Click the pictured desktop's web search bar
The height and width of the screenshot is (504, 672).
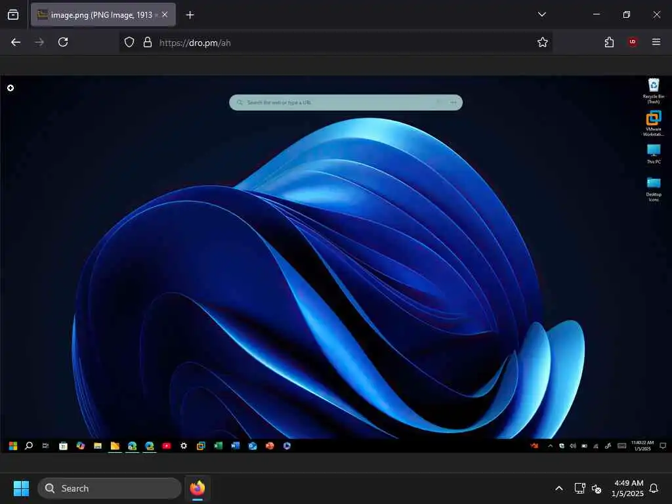[x=346, y=102]
